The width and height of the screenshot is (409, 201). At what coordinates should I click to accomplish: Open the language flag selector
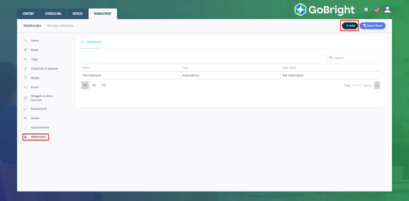[377, 10]
